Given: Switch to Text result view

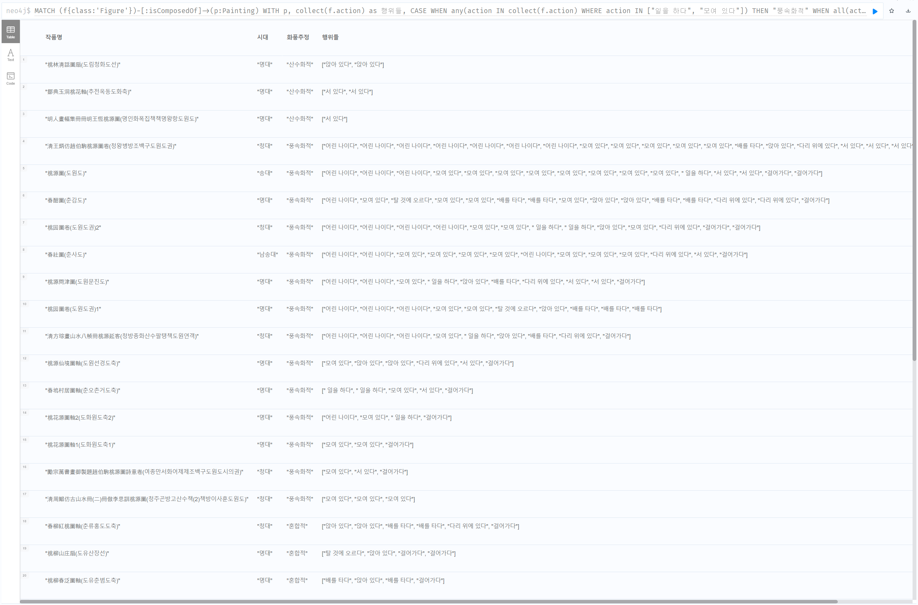Looking at the screenshot, I should (11, 55).
